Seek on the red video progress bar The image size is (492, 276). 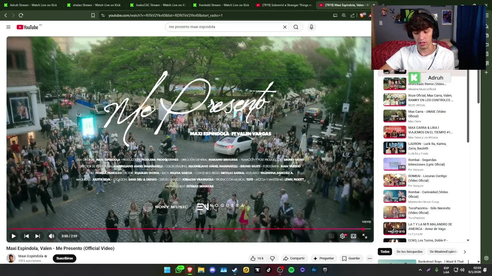(x=190, y=229)
